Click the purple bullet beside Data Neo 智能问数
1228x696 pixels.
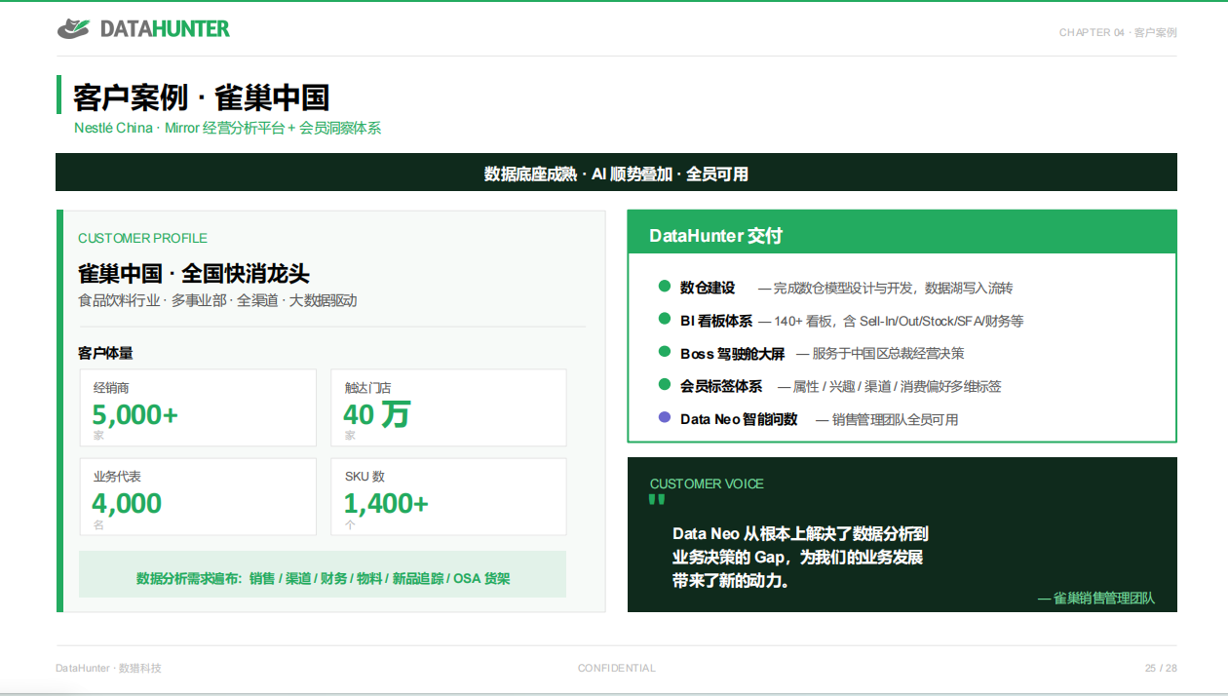665,417
